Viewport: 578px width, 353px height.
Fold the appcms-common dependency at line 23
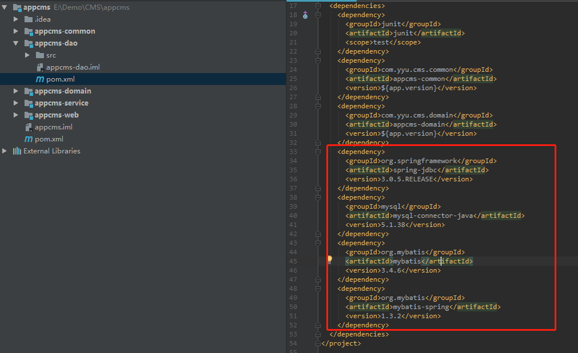(318, 61)
